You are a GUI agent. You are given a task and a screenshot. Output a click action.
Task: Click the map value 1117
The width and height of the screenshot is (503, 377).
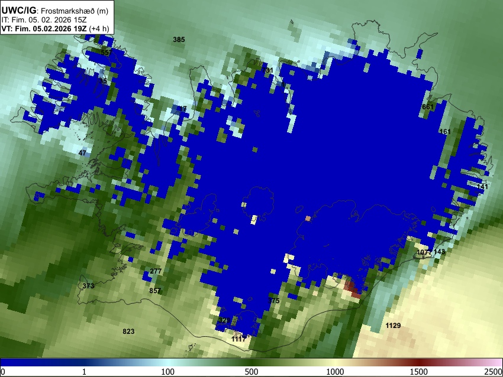(x=238, y=339)
